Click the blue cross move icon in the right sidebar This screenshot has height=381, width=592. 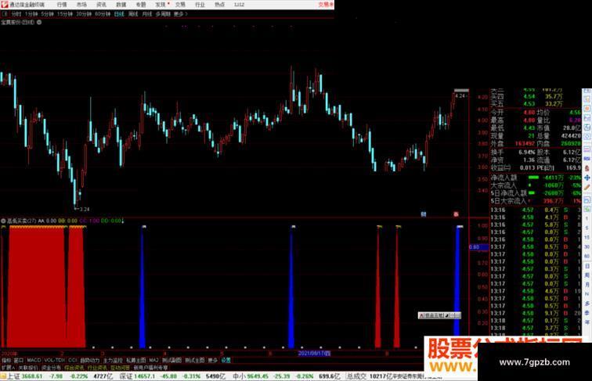(587, 178)
